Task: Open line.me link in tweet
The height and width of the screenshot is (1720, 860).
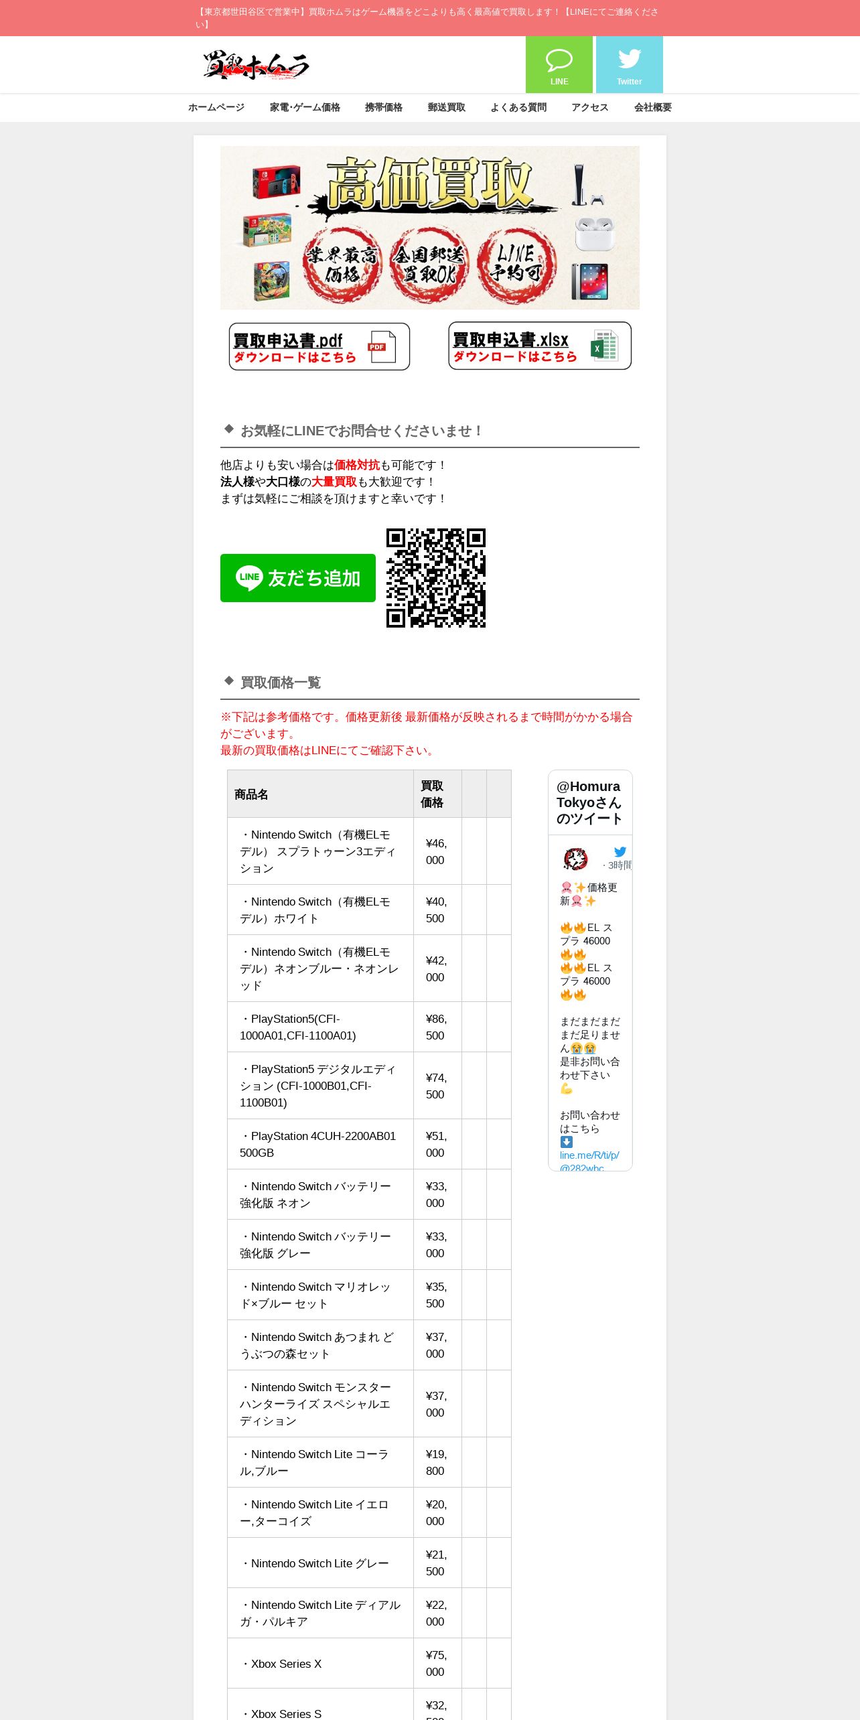Action: 589,1161
